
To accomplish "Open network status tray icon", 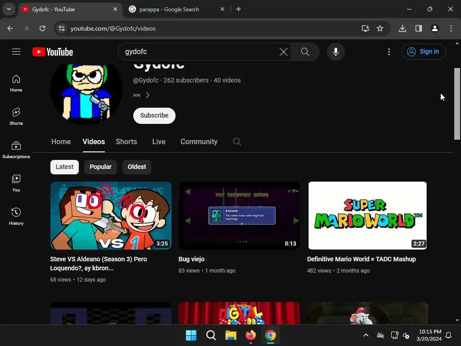I will tap(394, 335).
